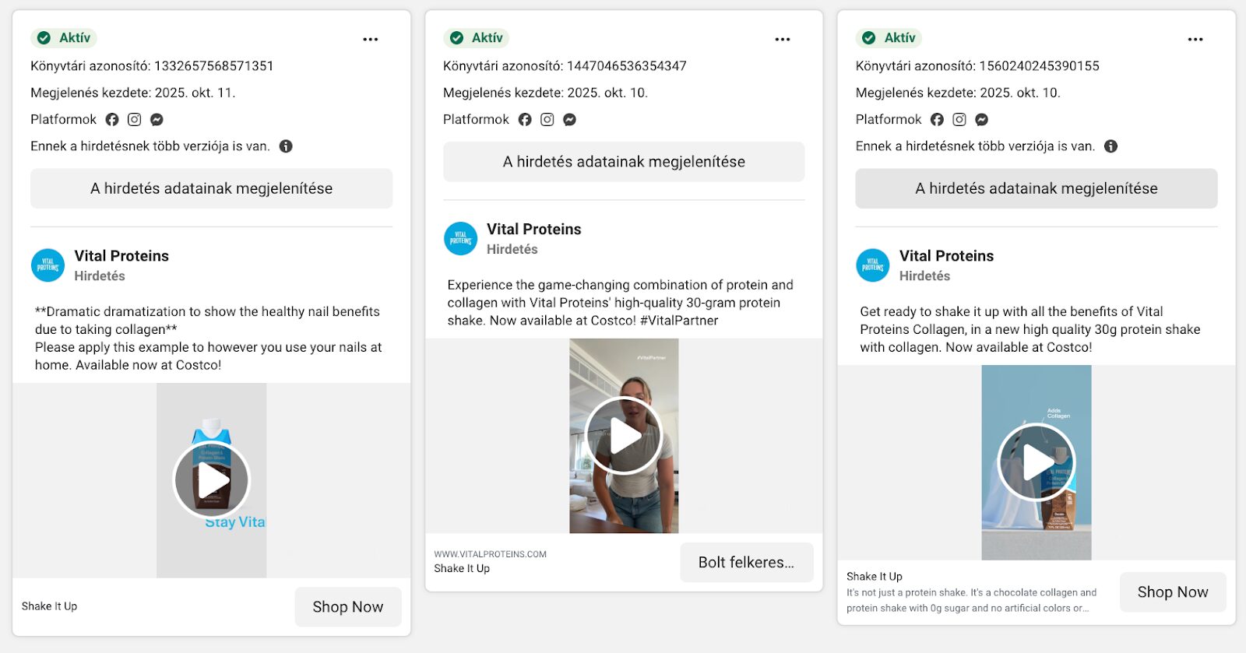Open Vital Proteins page name in Get ready ad

946,256
